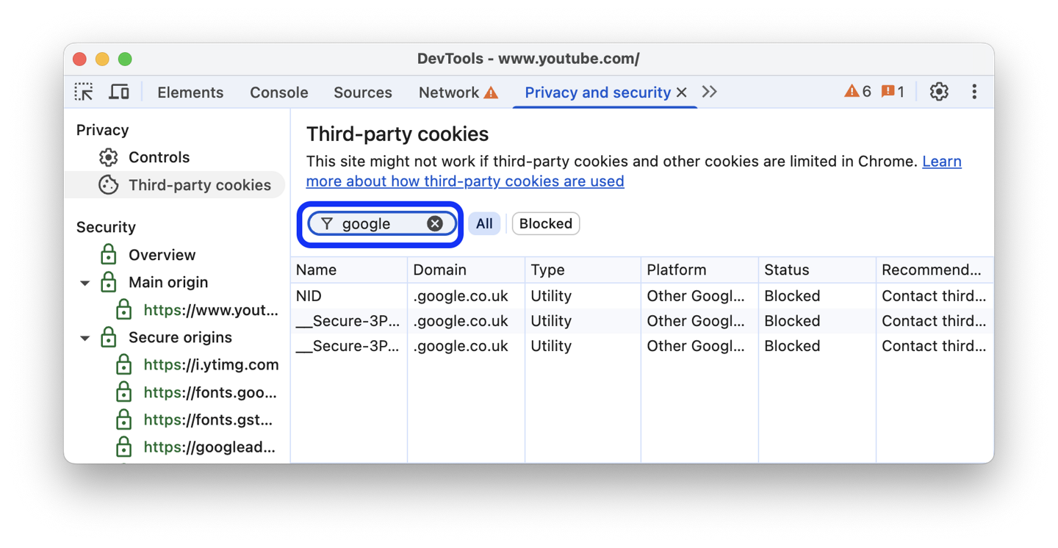Click the lock icon beside https://i.ytimg.com

click(123, 364)
